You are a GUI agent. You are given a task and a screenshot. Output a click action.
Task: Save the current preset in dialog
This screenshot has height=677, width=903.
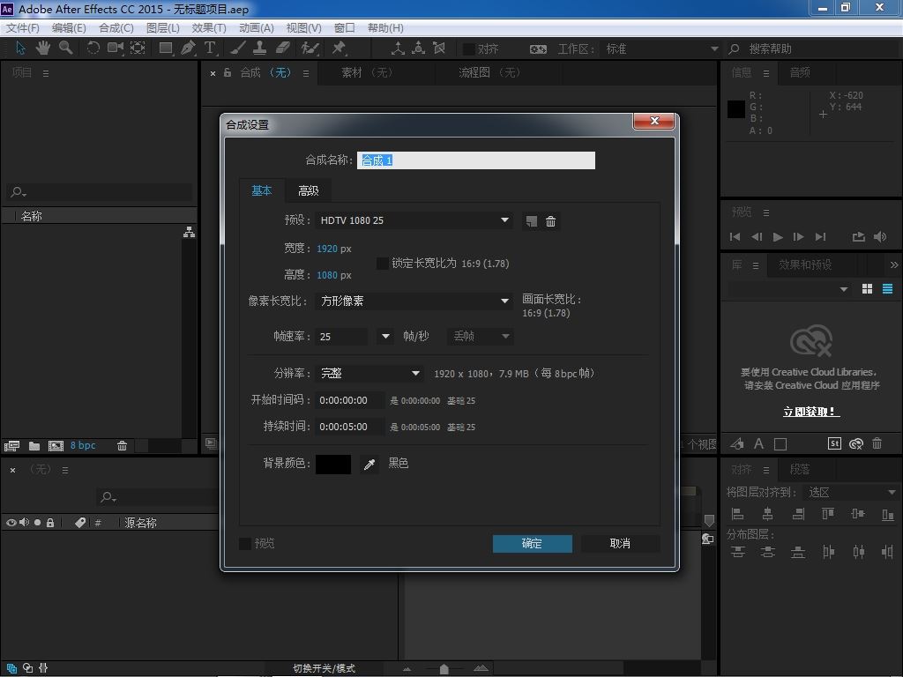pyautogui.click(x=531, y=221)
